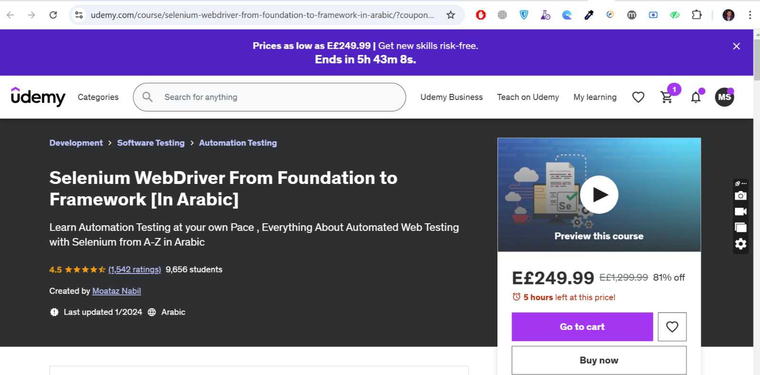The height and width of the screenshot is (375, 760).
Task: Open Udemy Business page
Action: 451,97
